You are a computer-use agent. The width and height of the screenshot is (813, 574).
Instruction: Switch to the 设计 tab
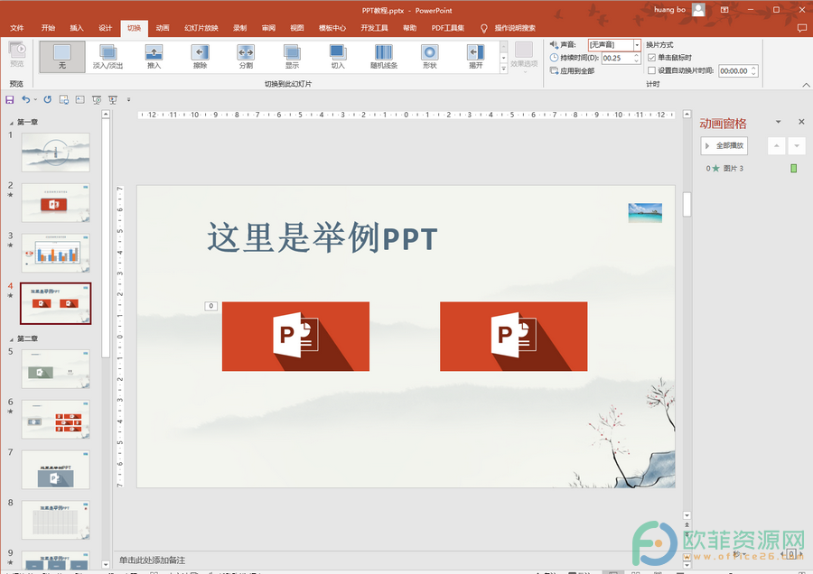pos(106,28)
